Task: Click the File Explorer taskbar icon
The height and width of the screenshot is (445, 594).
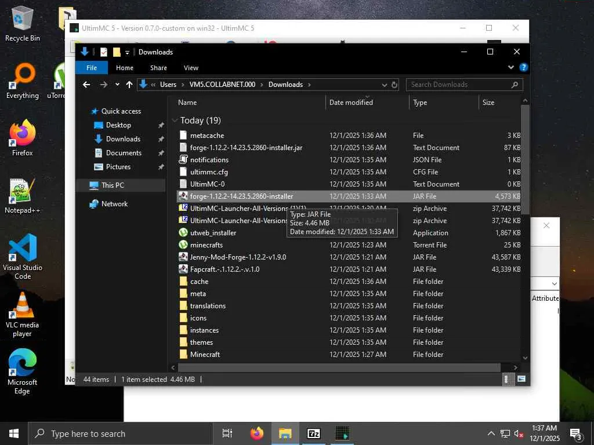Action: pyautogui.click(x=285, y=433)
